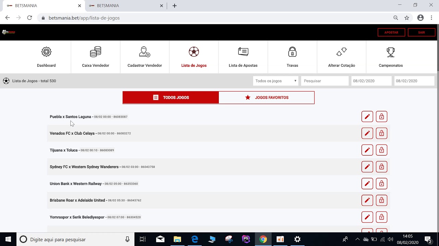Viewport: 439px width, 246px height.
Task: Open the browser zoom magnifier icon
Action: click(396, 18)
